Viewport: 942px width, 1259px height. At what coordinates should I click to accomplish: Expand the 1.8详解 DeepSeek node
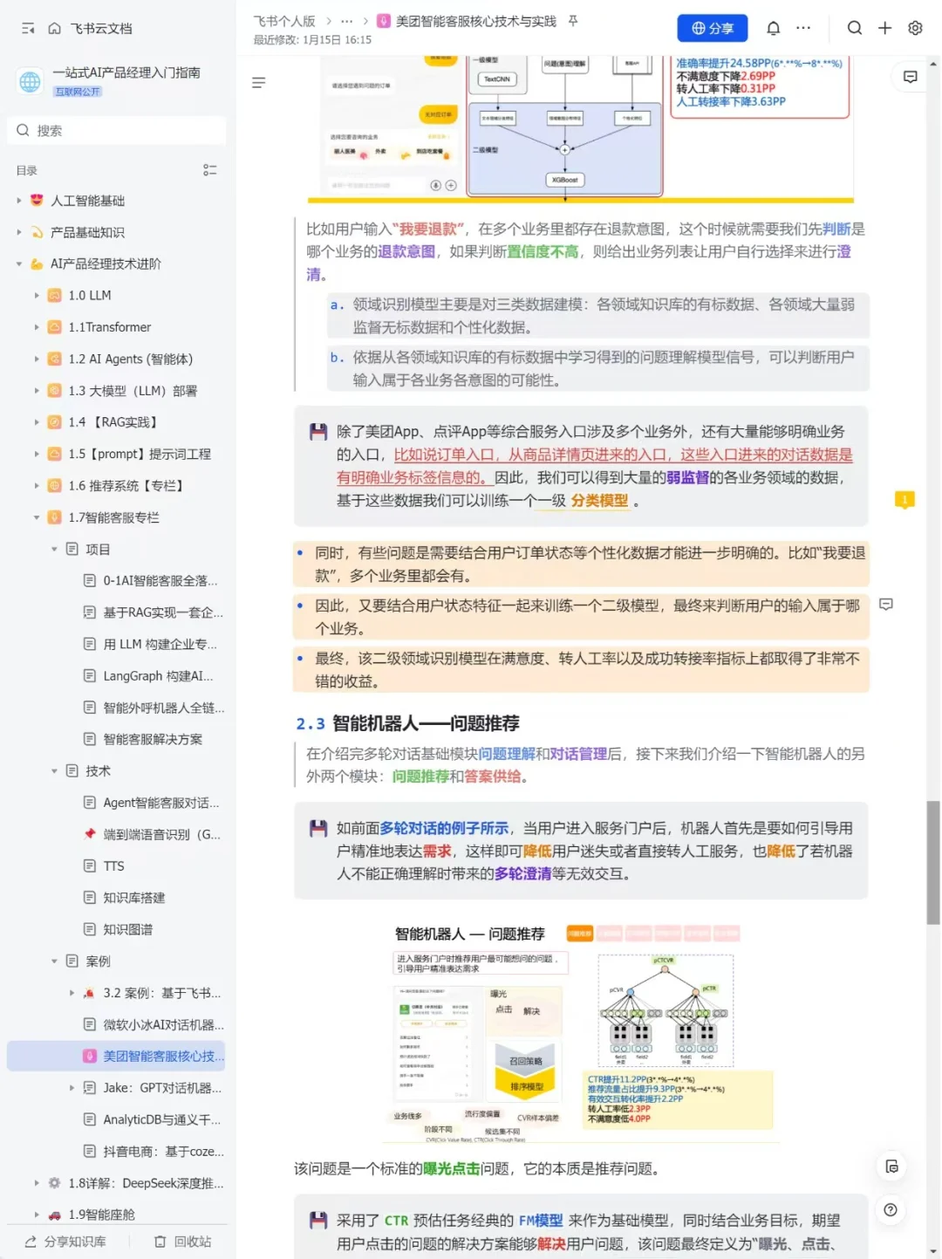[37, 1183]
